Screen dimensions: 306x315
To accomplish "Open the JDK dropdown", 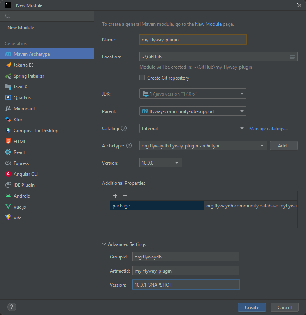I will (193, 94).
